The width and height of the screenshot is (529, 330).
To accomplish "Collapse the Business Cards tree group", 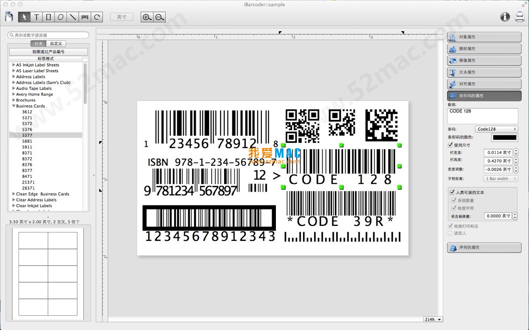I will pyautogui.click(x=14, y=106).
